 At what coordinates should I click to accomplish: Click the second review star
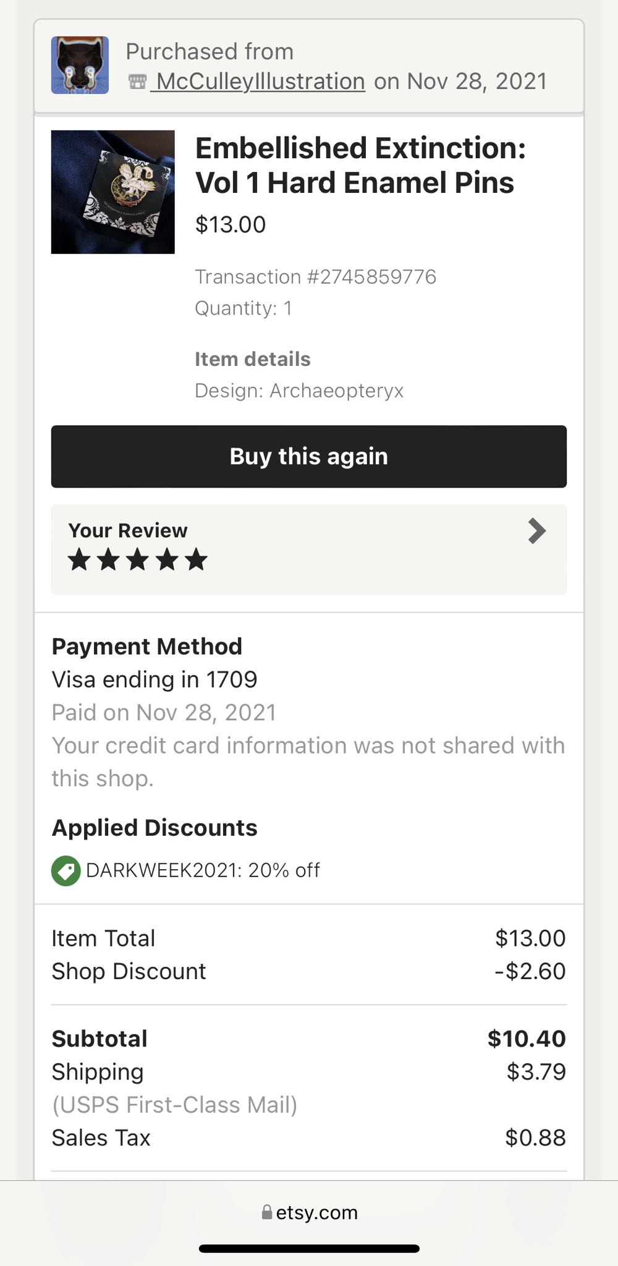point(108,560)
